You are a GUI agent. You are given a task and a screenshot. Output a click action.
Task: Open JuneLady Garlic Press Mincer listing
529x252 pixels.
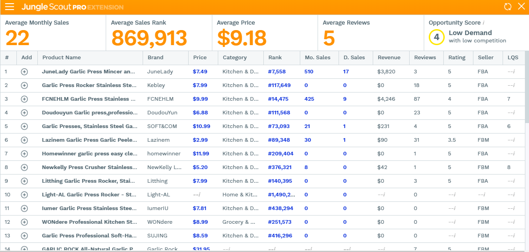[88, 72]
